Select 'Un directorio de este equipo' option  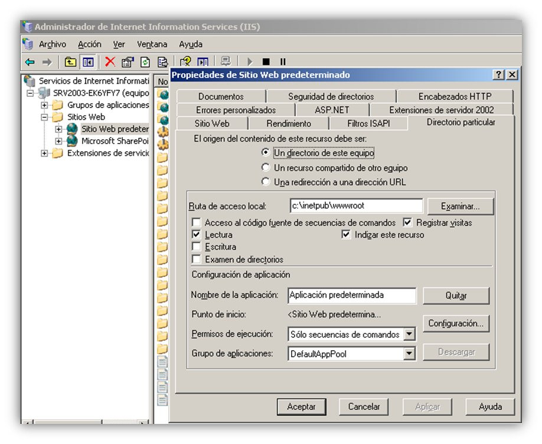(266, 152)
